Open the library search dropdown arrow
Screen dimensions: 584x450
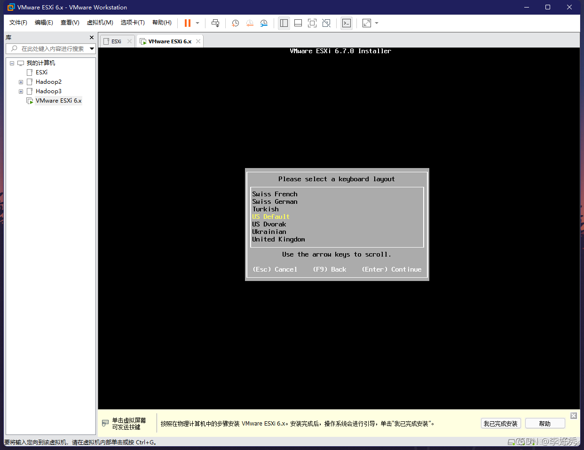pos(92,48)
